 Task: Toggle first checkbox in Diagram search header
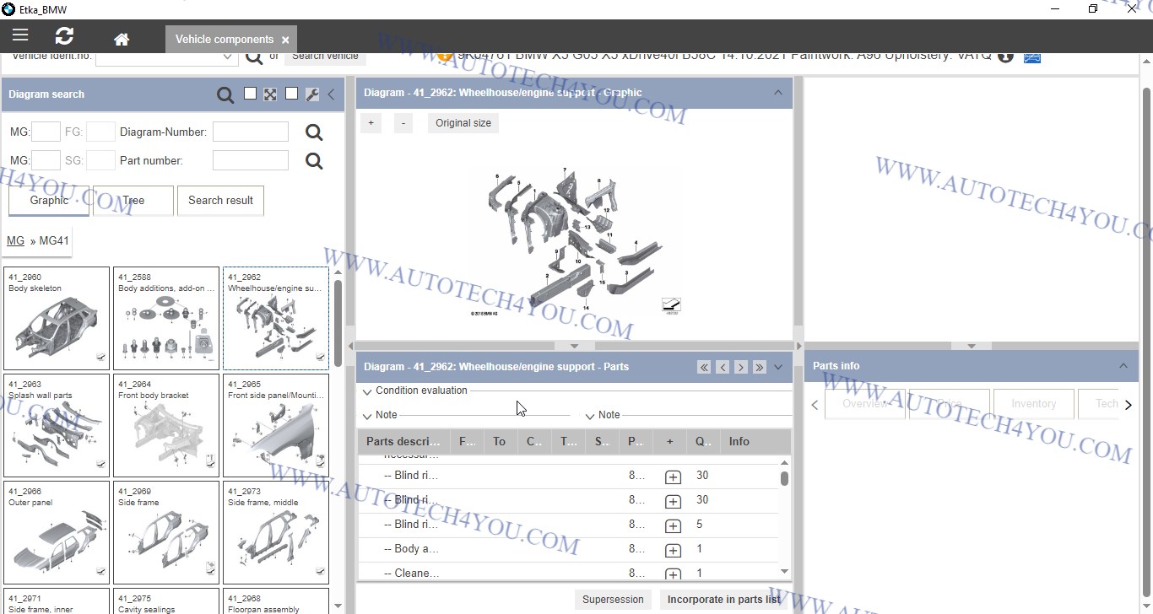(250, 94)
